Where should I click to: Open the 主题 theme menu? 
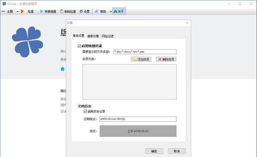click(10, 12)
